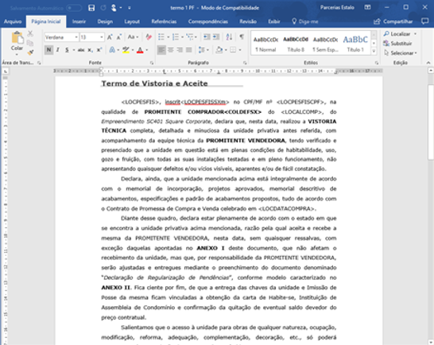Click the Copy icon in the clipboard group
This screenshot has height=345, width=434.
click(30, 43)
